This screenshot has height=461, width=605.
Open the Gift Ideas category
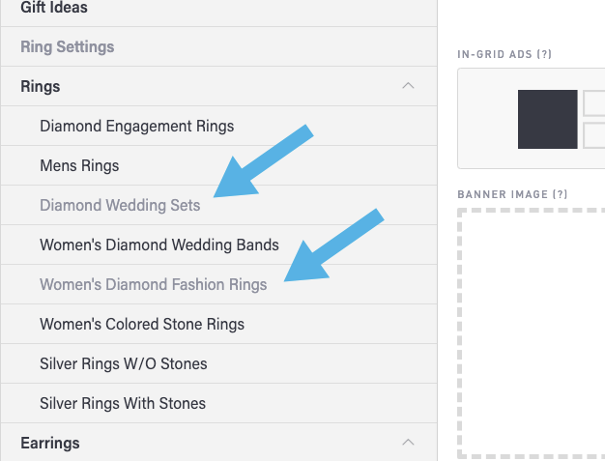(x=53, y=8)
